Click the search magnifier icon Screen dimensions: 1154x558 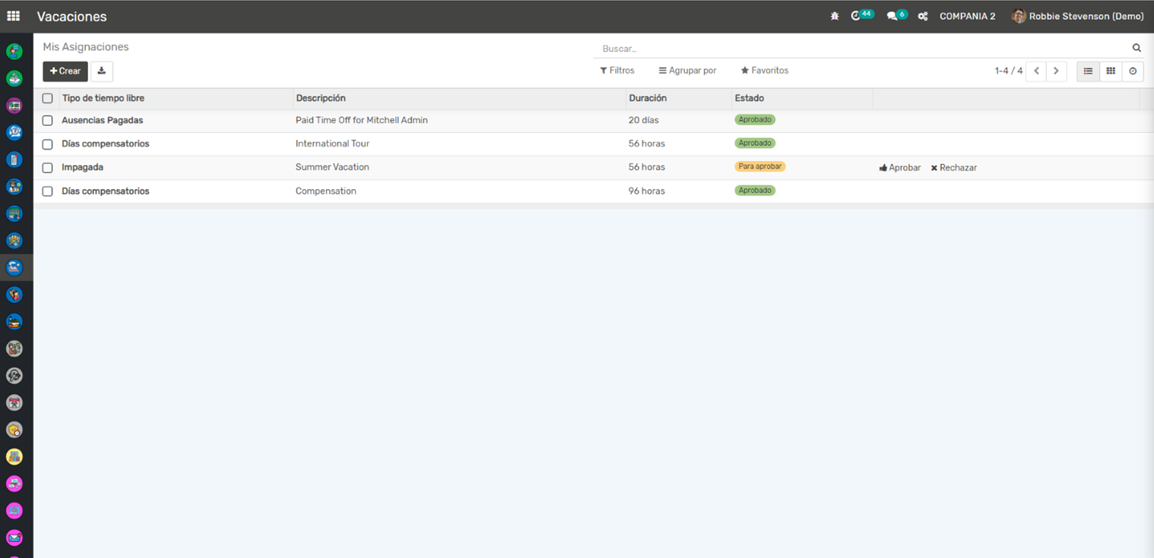click(1137, 48)
